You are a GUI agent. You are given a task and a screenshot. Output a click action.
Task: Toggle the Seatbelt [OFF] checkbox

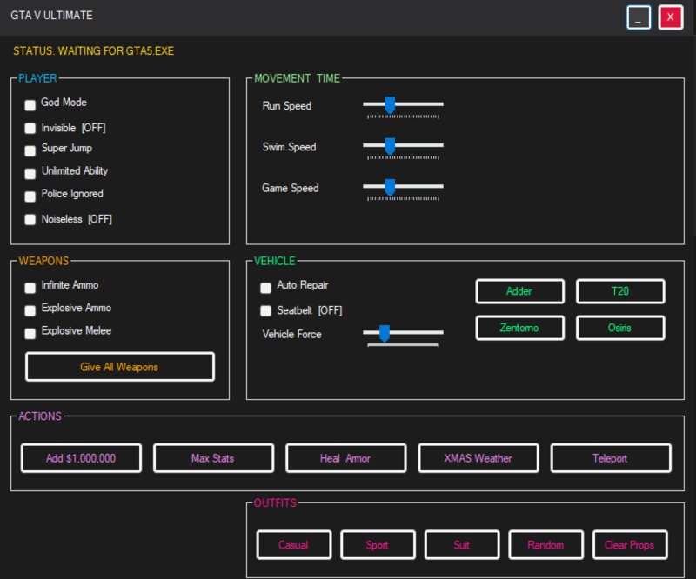[266, 310]
